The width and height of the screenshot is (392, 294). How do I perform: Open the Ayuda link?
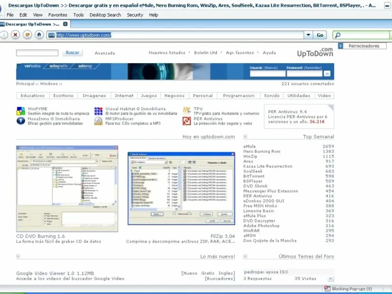[x=269, y=53]
